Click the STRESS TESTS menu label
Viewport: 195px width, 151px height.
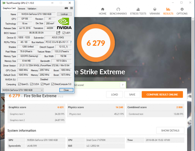click(138, 14)
